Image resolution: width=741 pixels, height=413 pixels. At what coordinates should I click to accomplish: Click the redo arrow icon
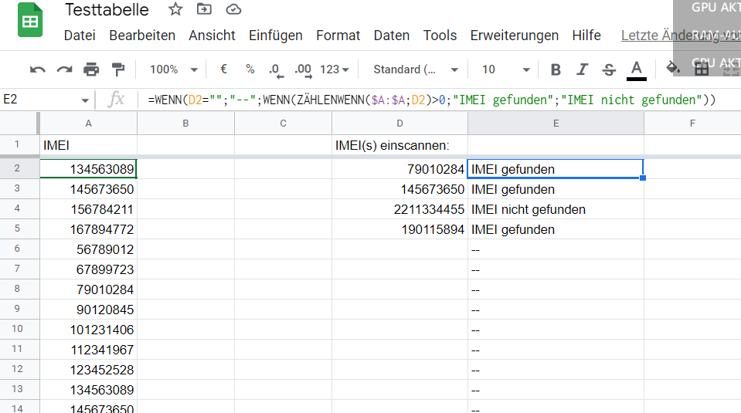(64, 69)
